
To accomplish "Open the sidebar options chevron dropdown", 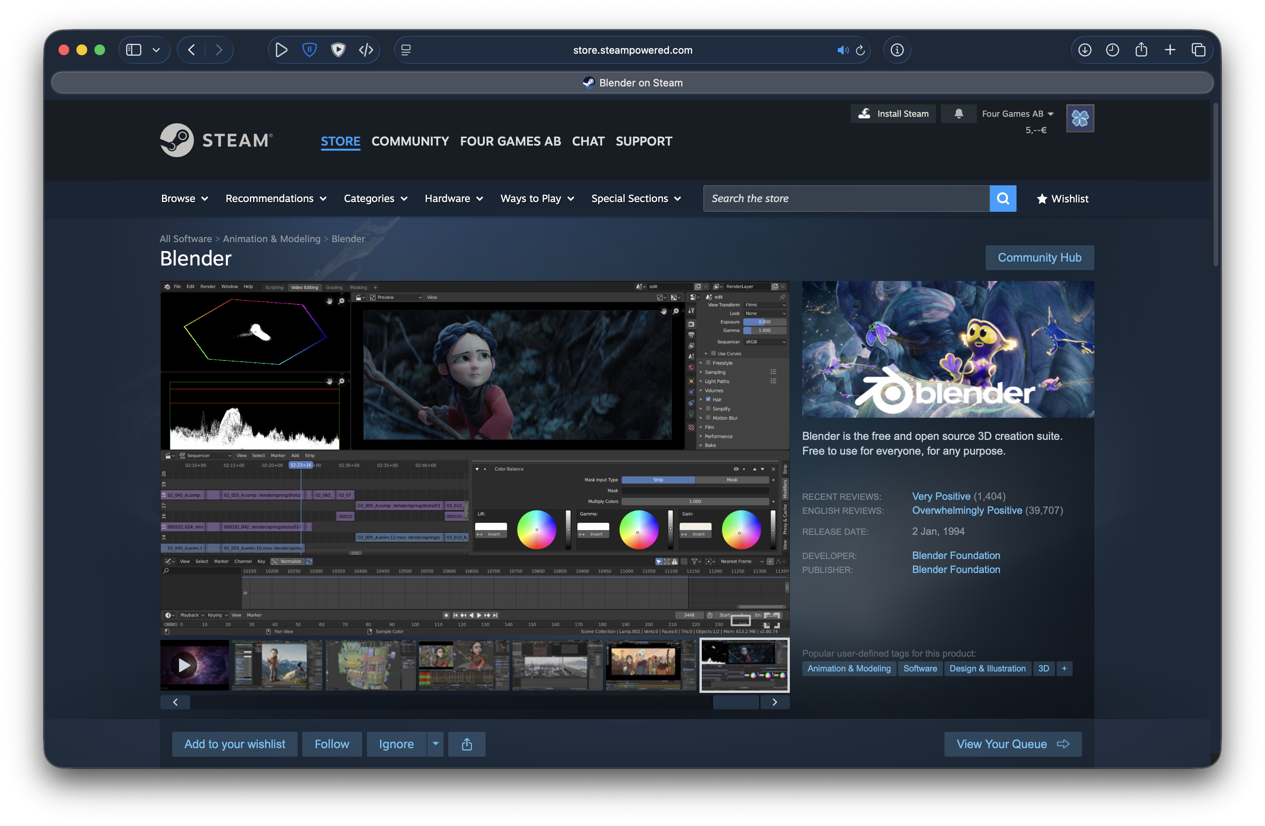I will (156, 50).
